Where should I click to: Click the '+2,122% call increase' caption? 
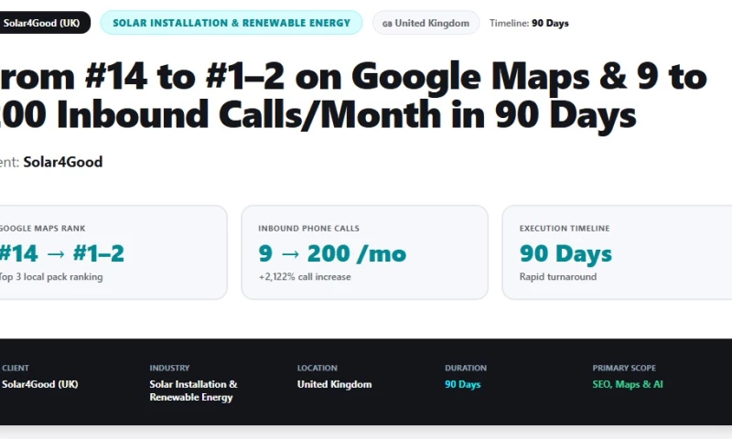tap(305, 276)
